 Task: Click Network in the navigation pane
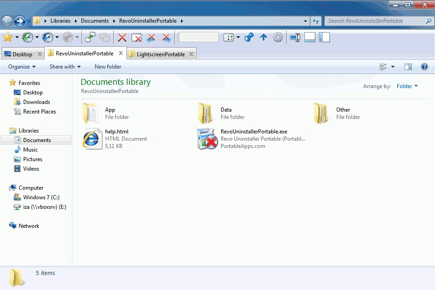click(x=29, y=226)
